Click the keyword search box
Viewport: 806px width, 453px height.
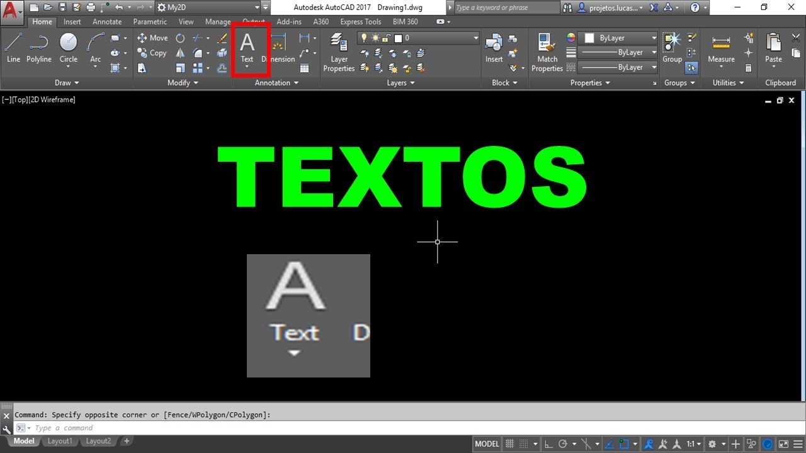click(x=506, y=8)
